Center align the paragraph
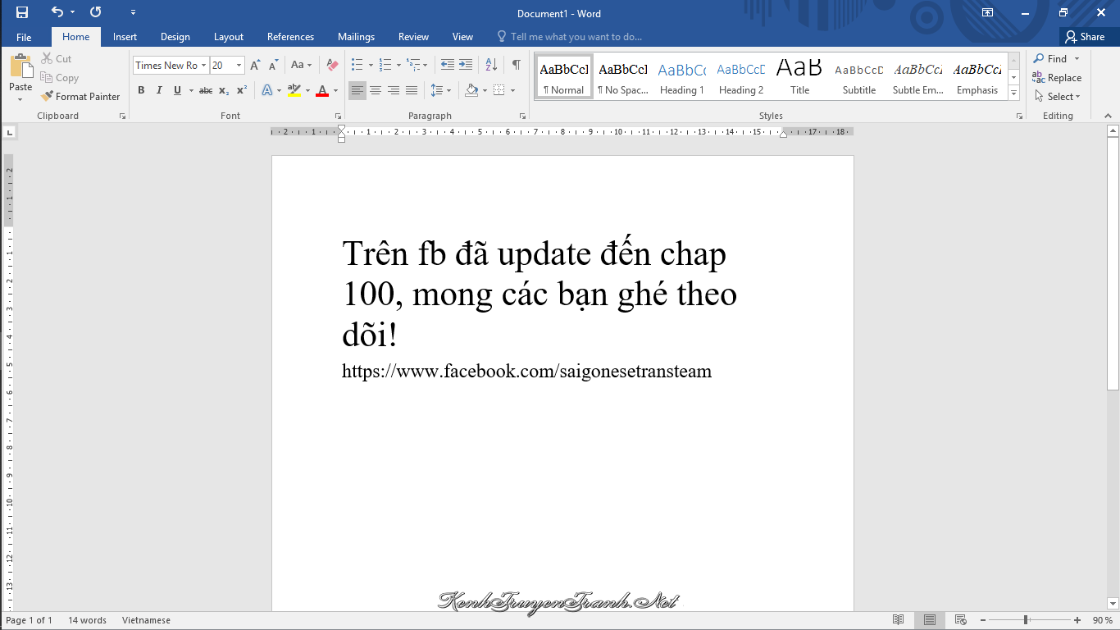 (x=376, y=90)
